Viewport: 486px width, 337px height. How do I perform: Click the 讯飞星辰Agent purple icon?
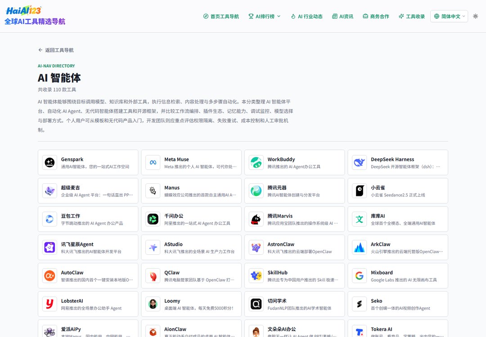click(49, 248)
